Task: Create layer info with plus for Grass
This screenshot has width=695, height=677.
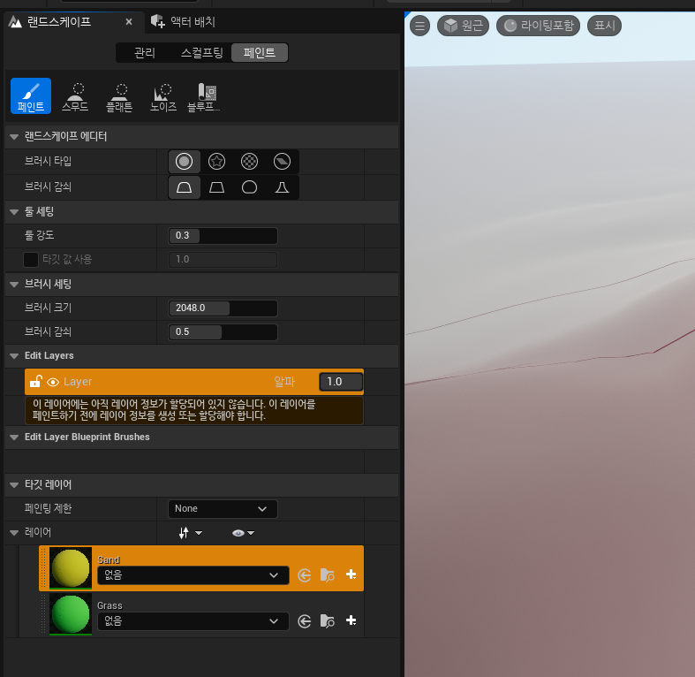Action: (x=351, y=620)
